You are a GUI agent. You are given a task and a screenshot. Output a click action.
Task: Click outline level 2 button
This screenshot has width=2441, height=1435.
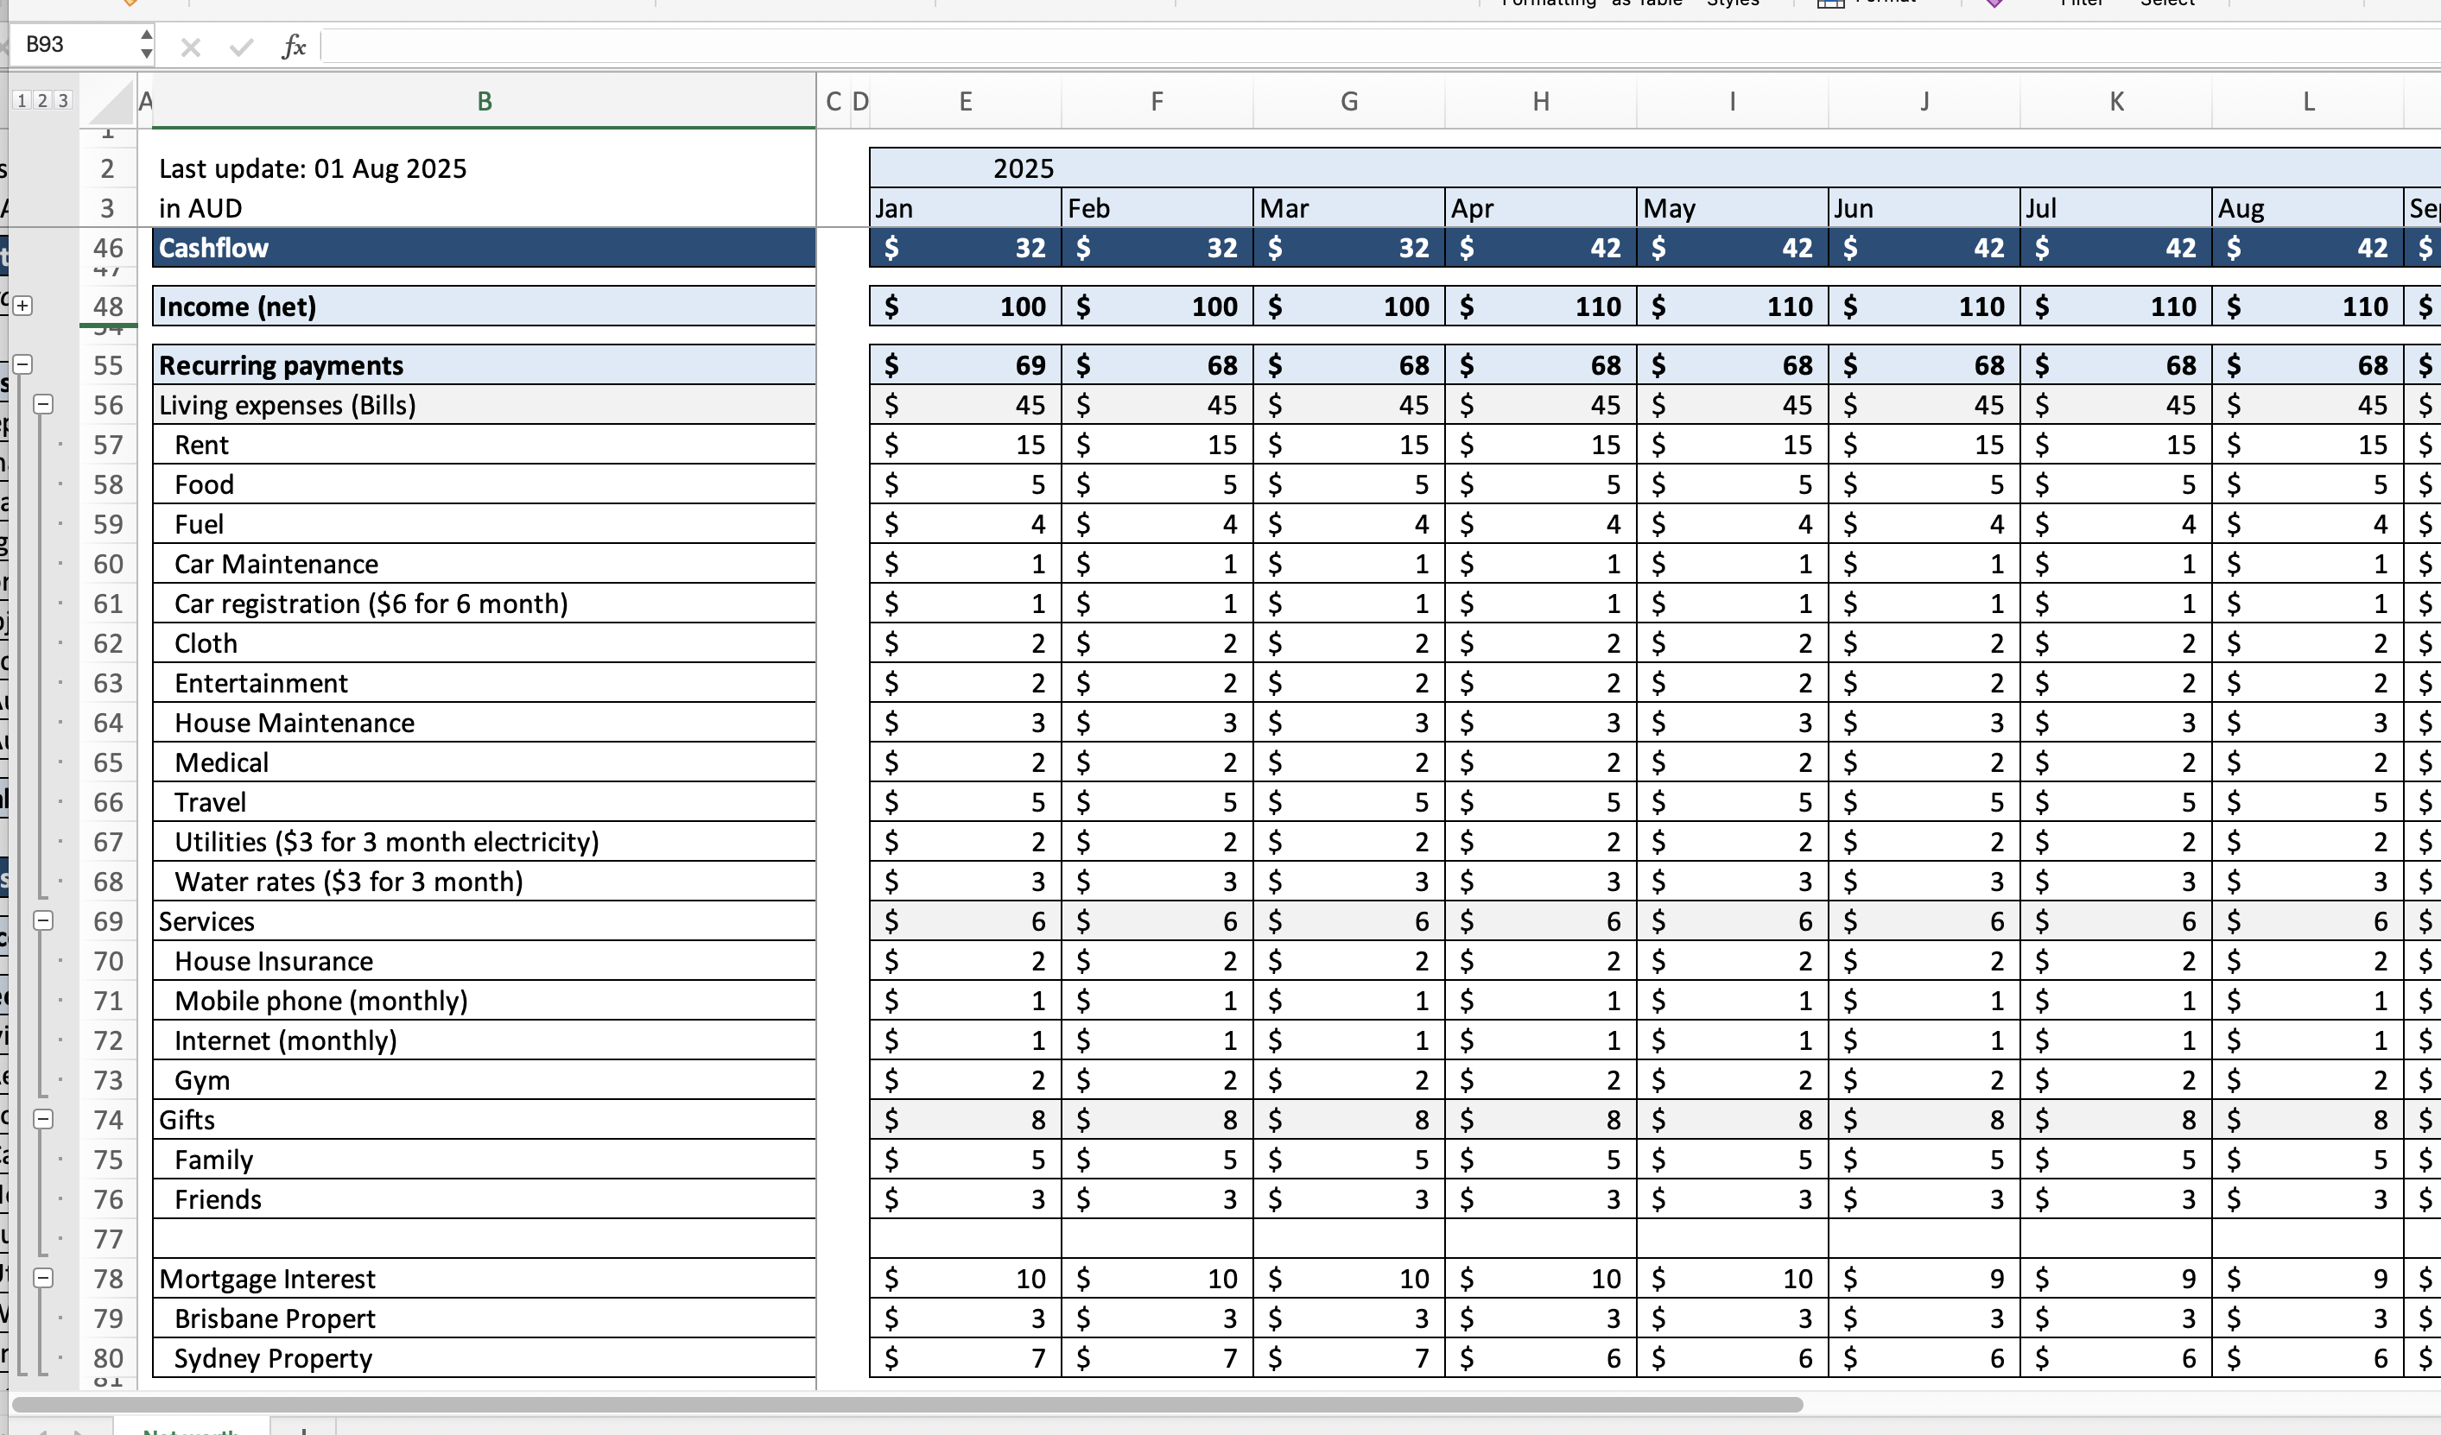point(41,100)
